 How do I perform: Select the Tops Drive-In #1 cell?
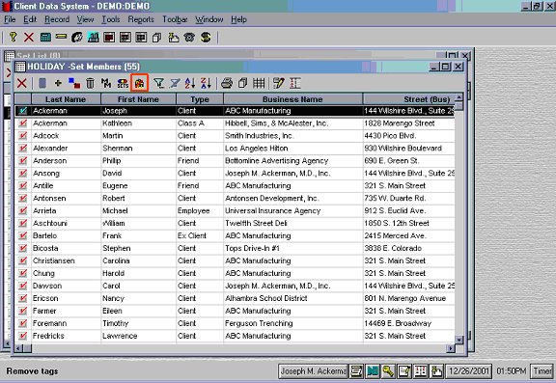coord(292,248)
